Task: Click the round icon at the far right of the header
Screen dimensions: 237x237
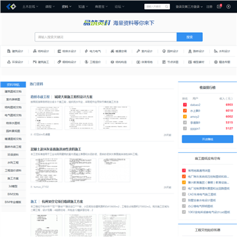Action: click(x=228, y=7)
